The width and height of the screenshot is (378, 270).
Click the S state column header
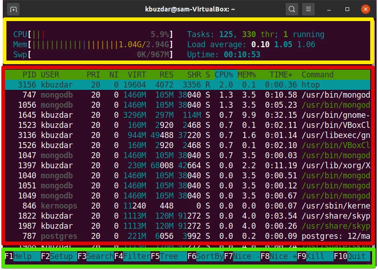208,75
